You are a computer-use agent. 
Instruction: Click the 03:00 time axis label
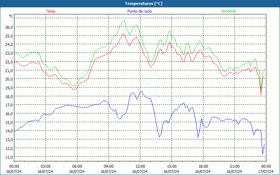tap(45, 167)
